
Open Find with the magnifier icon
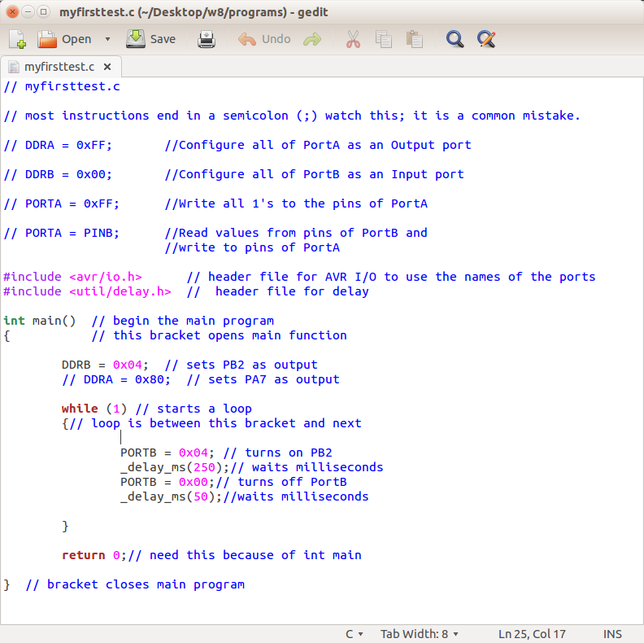[x=455, y=39]
